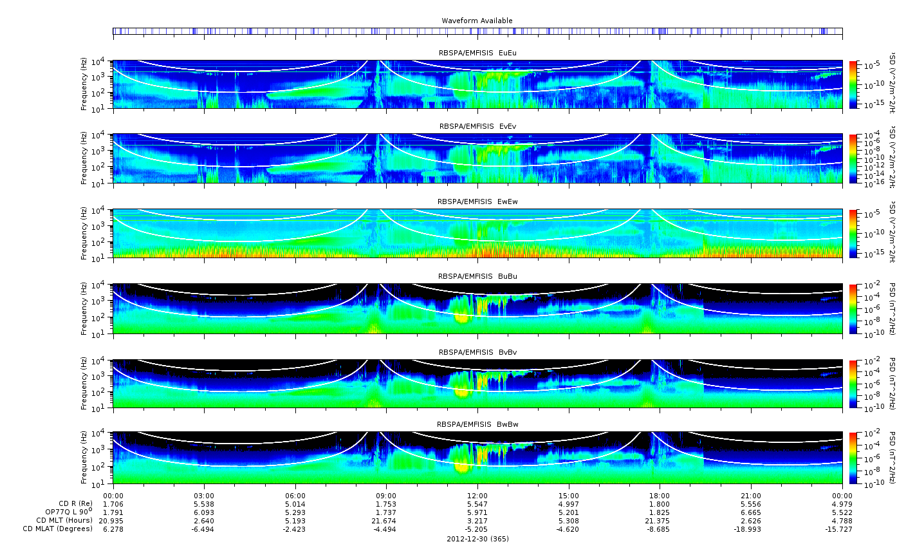This screenshot has width=906, height=553.
Task: Select the 'RBSPA/EMFISIS EwEw' panel title
Action: click(x=477, y=202)
